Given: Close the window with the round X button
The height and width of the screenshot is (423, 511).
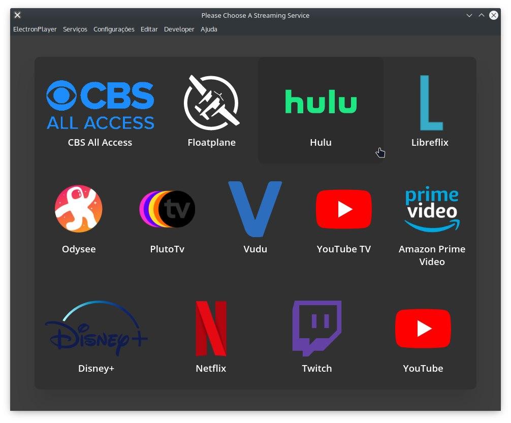Looking at the screenshot, I should click(x=494, y=15).
